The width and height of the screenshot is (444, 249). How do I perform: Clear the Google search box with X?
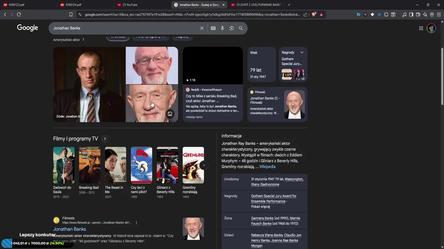(x=202, y=28)
